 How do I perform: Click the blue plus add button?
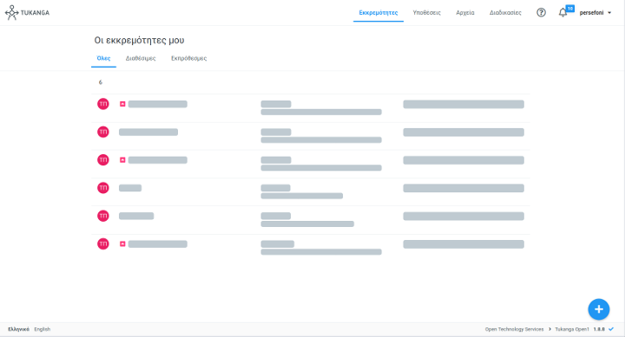tap(599, 309)
